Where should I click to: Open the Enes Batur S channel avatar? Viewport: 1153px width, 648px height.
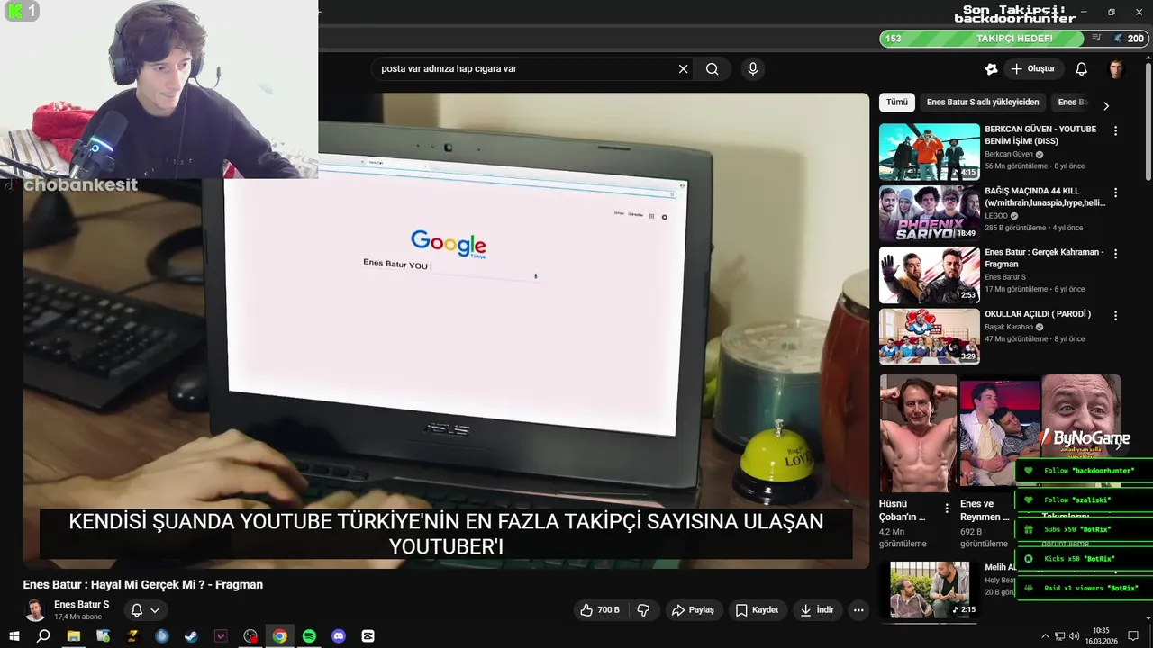pos(35,610)
